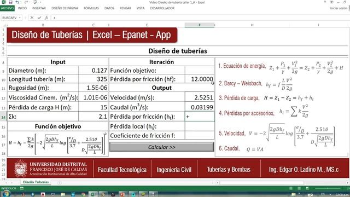Click the Redo arrow icon
350x197 pixels.
pyautogui.click(x=26, y=2)
